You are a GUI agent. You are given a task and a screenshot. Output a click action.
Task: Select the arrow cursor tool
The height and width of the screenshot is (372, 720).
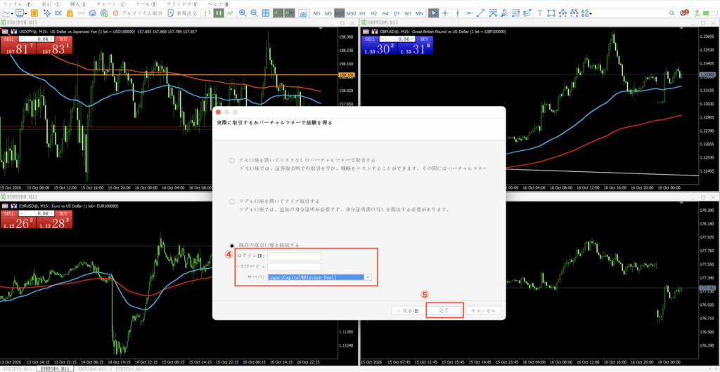433,13
